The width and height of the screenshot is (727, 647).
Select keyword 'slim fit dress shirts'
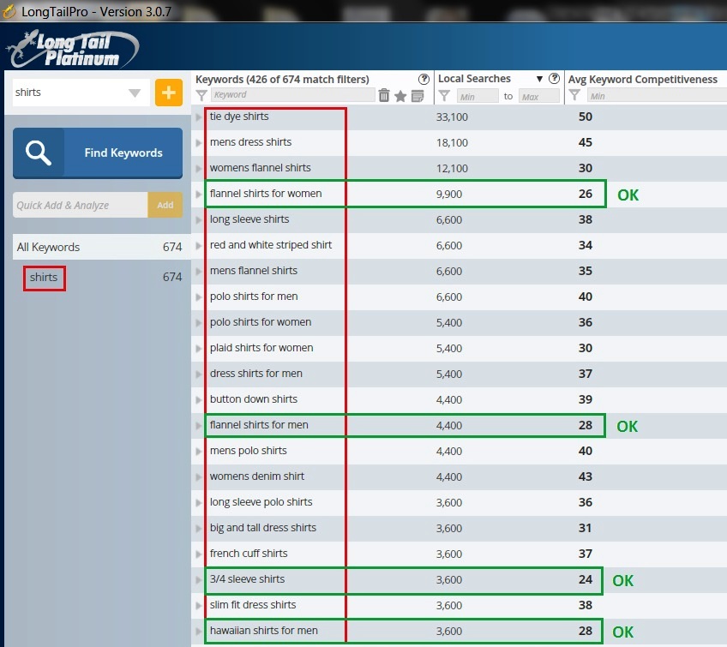(253, 605)
